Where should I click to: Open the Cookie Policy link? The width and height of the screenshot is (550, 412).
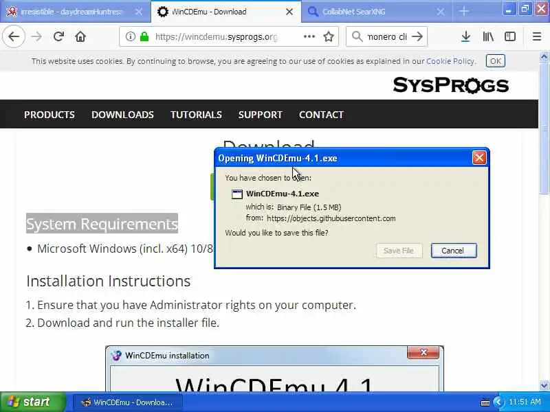pos(450,61)
